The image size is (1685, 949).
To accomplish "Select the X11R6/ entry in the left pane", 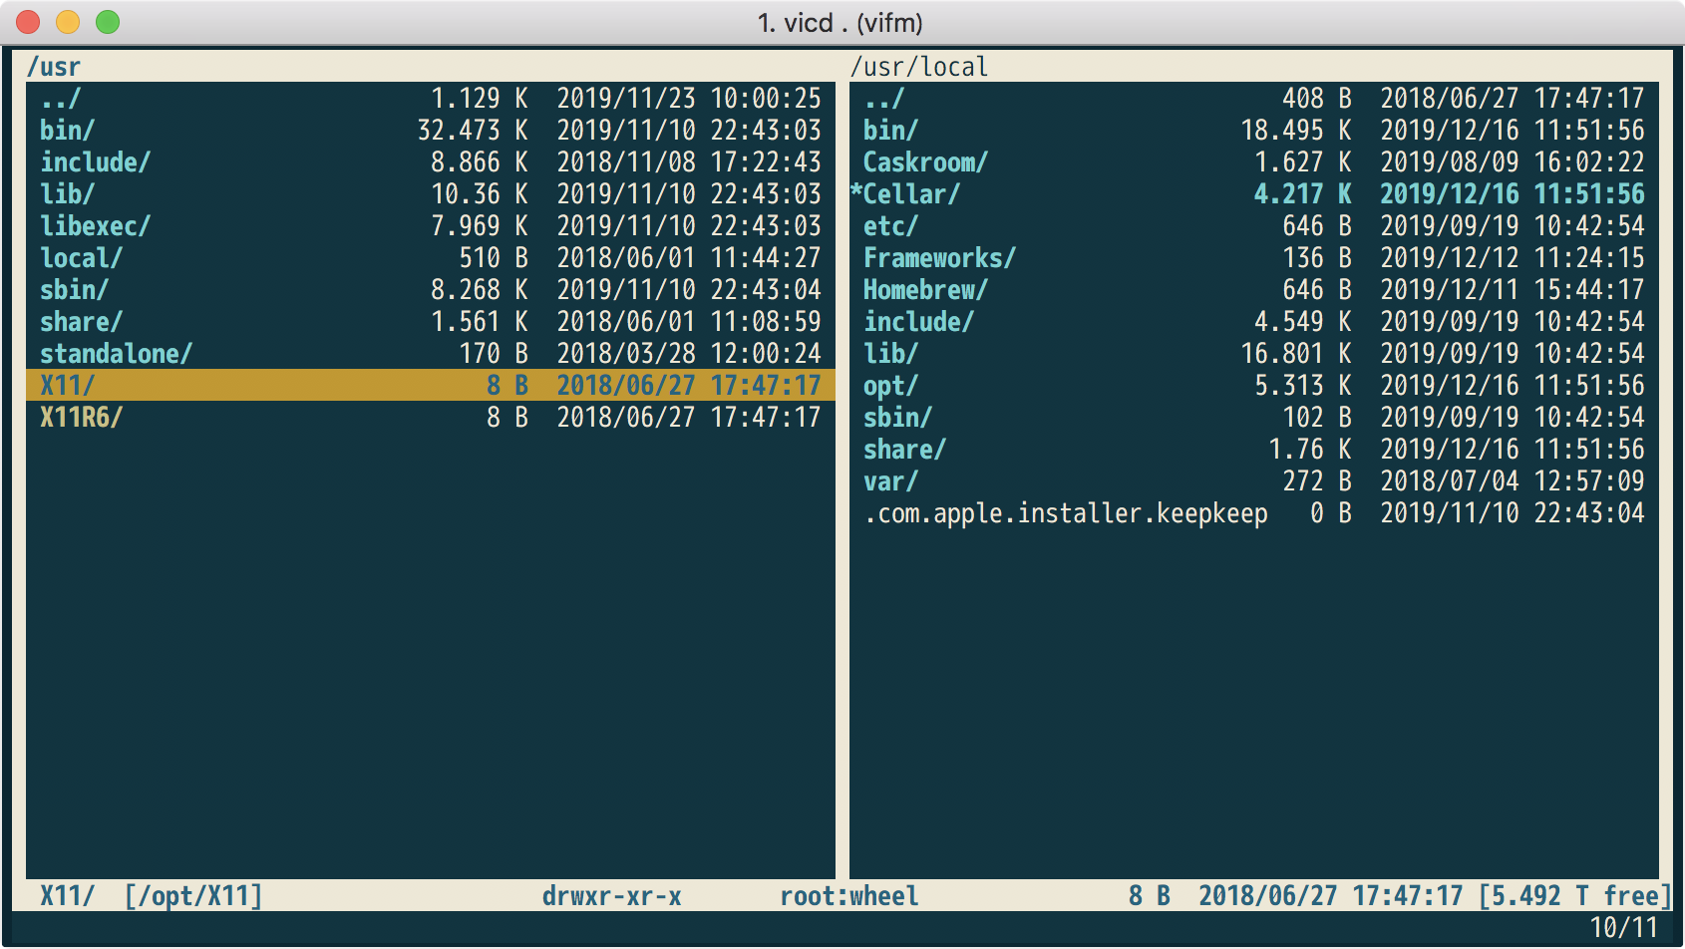I will tap(431, 418).
